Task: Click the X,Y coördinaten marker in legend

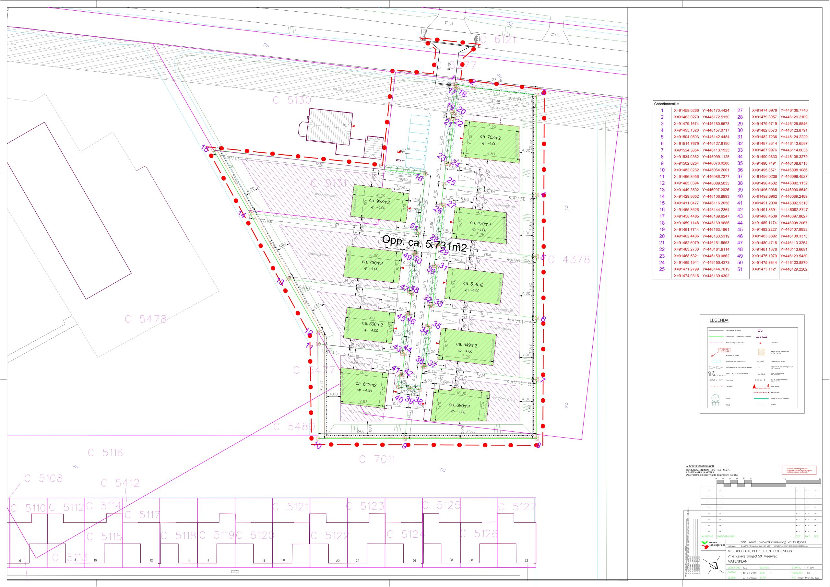Action: pyautogui.click(x=721, y=352)
